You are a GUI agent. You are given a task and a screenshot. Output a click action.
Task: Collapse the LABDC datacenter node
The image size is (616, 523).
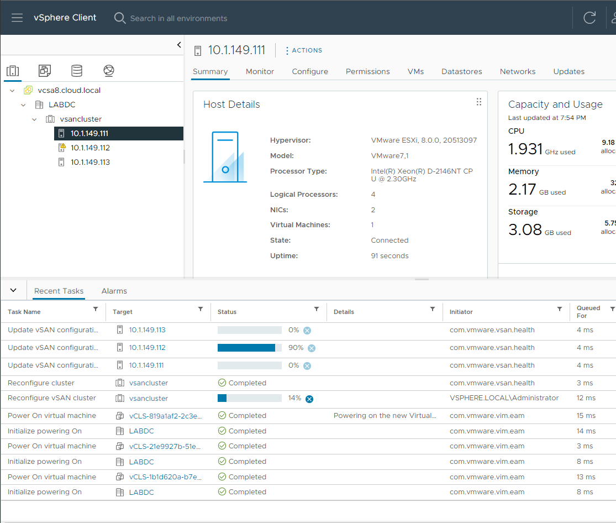click(x=23, y=104)
